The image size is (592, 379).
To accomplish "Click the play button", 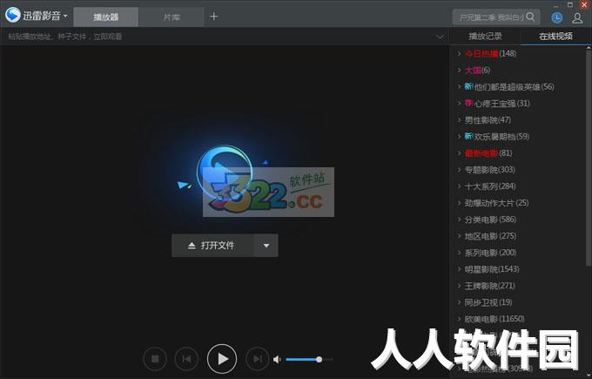I will [222, 359].
